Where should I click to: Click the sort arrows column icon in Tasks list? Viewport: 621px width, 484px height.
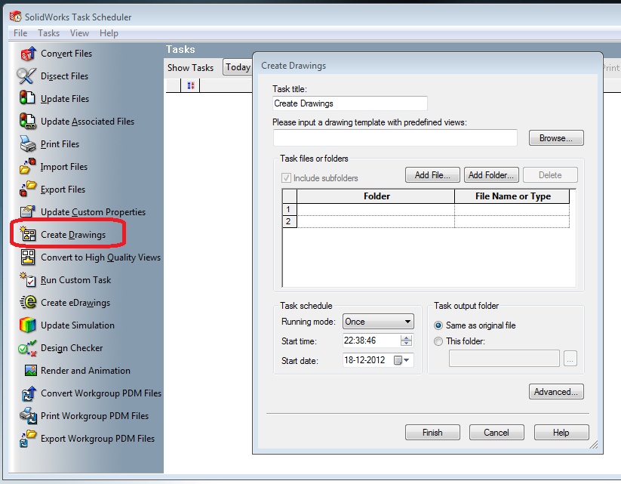(x=190, y=85)
